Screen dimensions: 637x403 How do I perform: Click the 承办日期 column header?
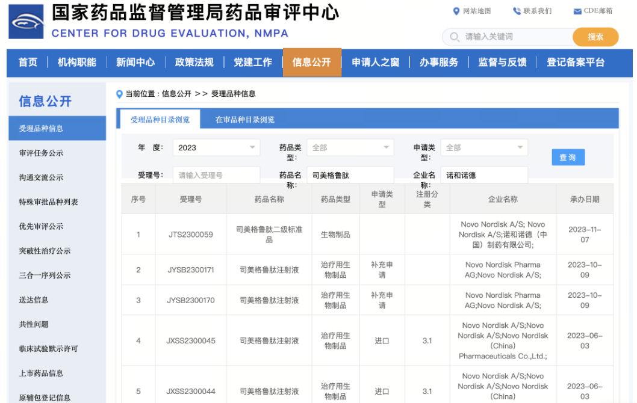coord(584,199)
